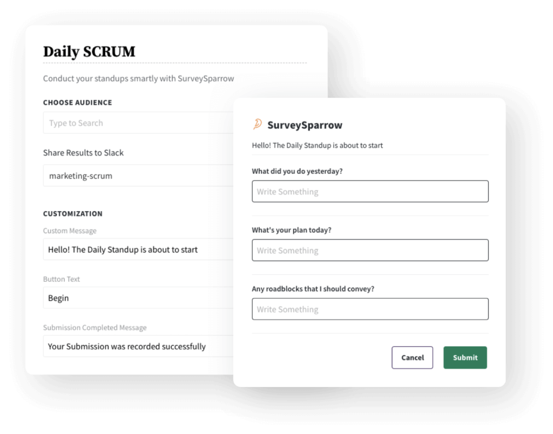Click the Daily SCRUM heading
This screenshot has height=434, width=553.
(x=89, y=52)
